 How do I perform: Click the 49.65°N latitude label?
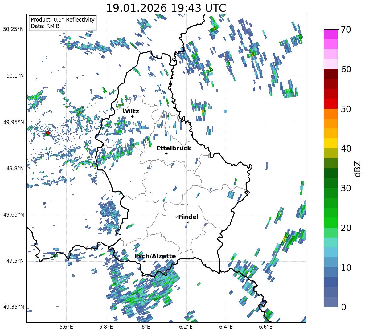[x=14, y=214]
